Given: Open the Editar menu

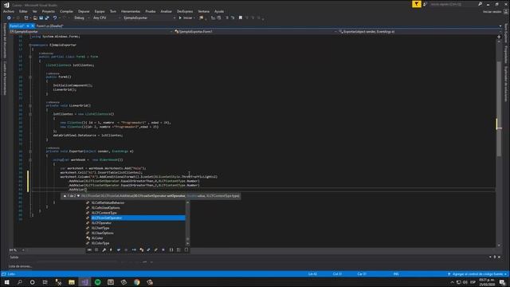Looking at the screenshot, I should pyautogui.click(x=23, y=11).
